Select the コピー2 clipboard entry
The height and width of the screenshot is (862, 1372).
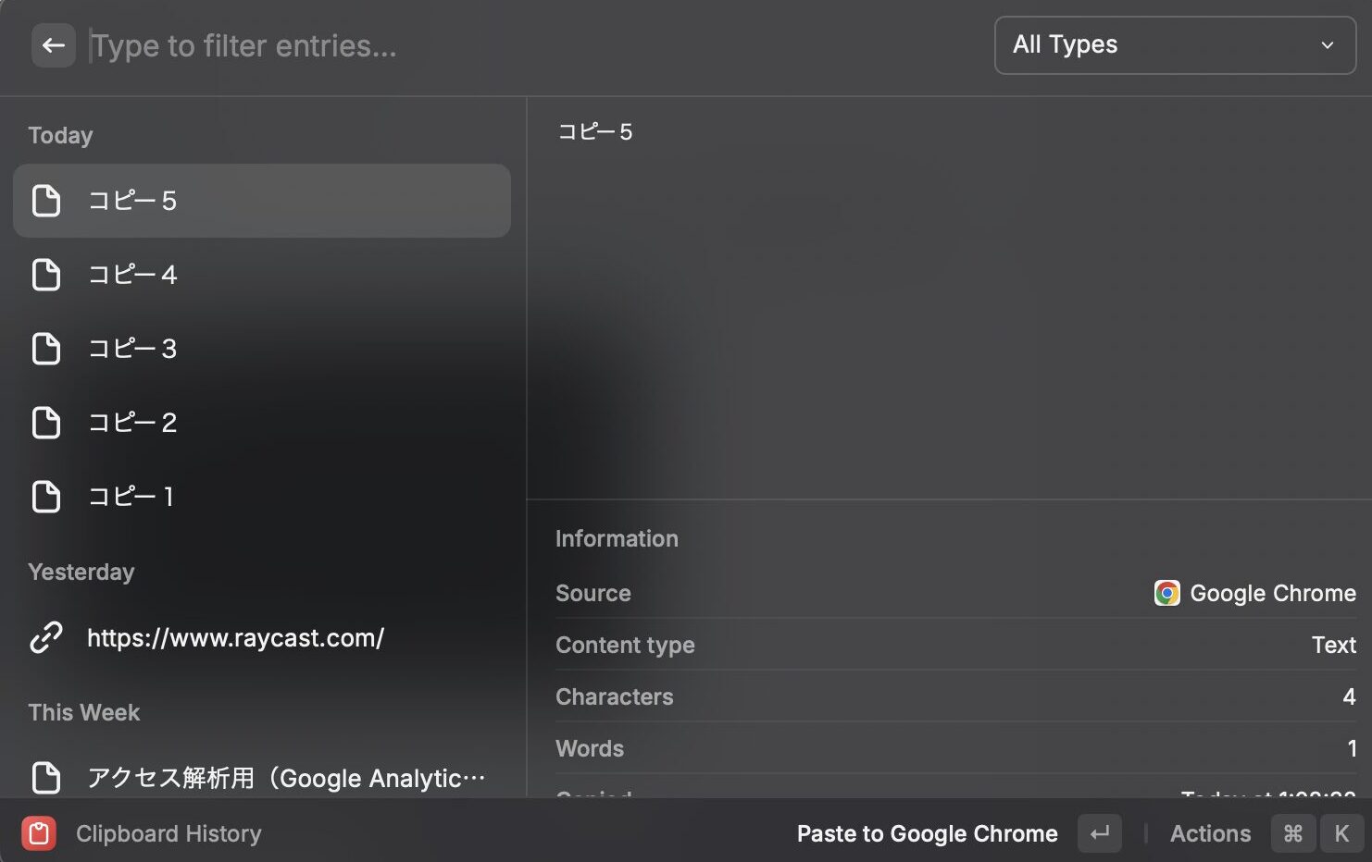tap(262, 423)
